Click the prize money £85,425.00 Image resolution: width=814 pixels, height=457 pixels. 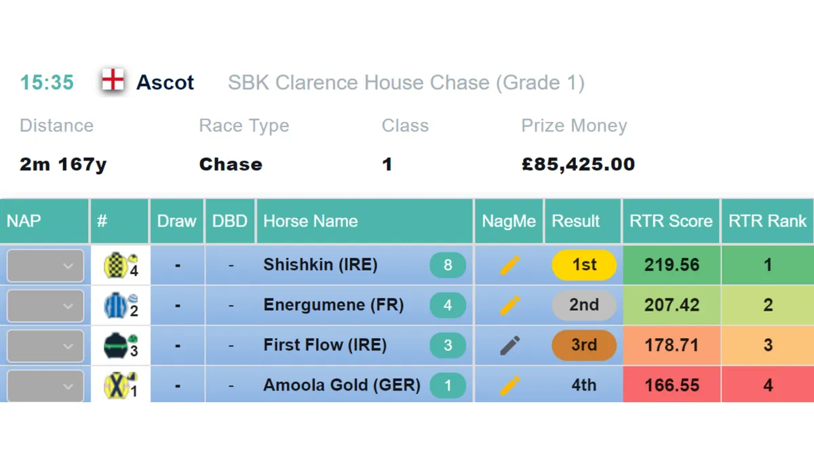pyautogui.click(x=578, y=165)
